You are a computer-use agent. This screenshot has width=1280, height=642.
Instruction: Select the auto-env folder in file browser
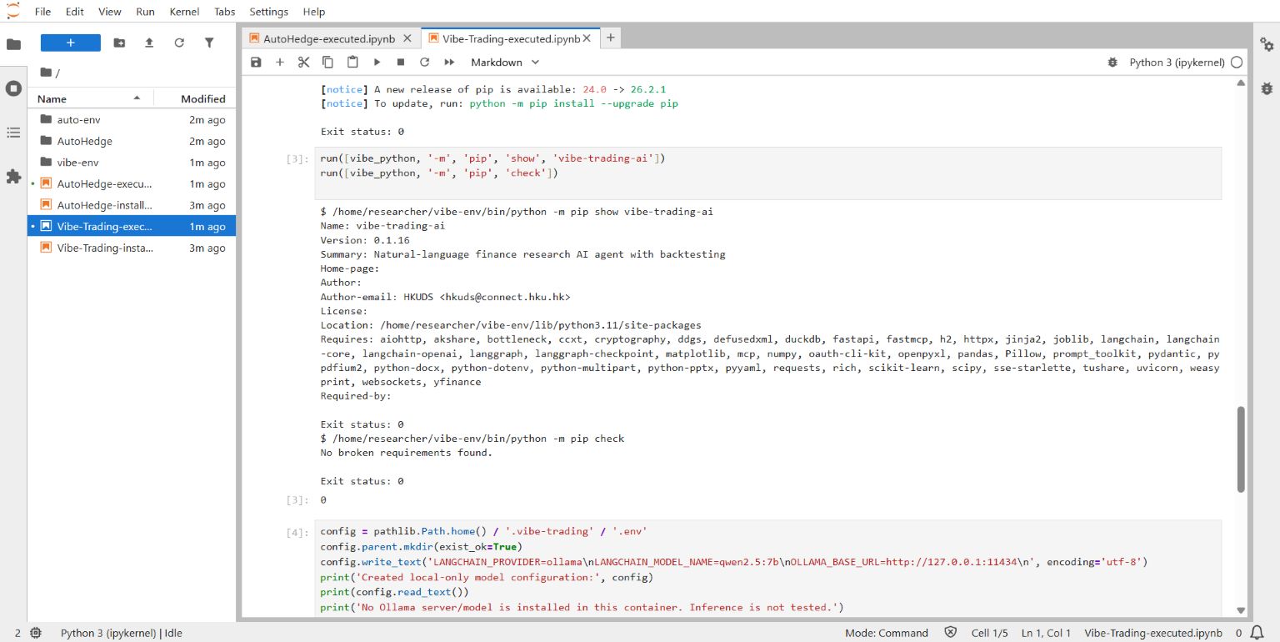tap(132, 120)
